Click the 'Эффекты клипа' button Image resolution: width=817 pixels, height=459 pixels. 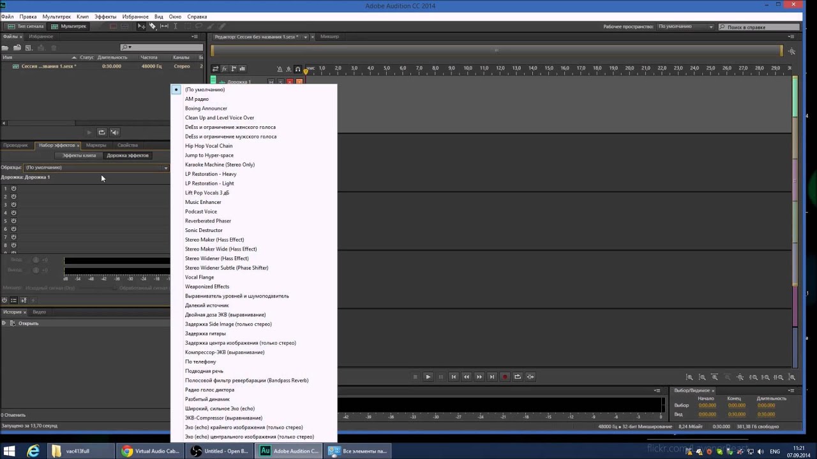click(79, 156)
